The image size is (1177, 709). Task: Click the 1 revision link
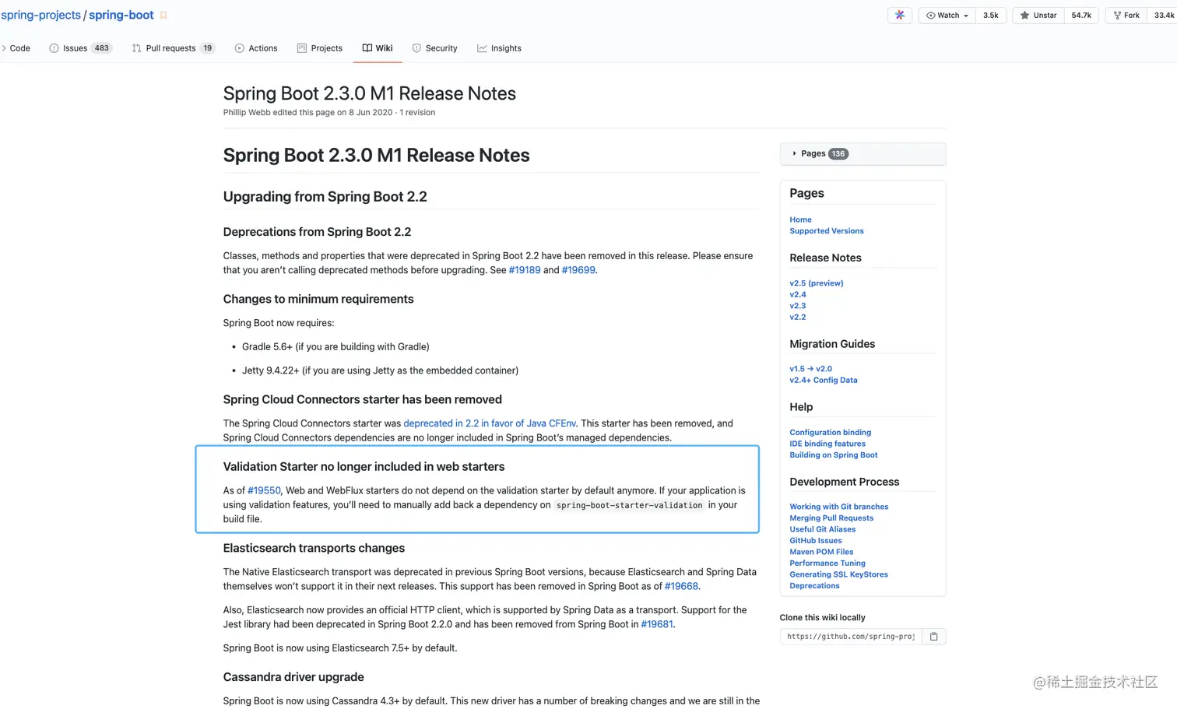point(417,113)
